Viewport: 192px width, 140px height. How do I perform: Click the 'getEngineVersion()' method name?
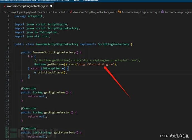(59, 112)
